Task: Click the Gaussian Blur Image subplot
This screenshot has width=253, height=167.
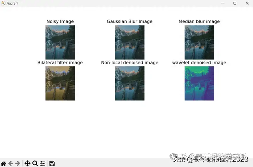Action: (x=130, y=42)
